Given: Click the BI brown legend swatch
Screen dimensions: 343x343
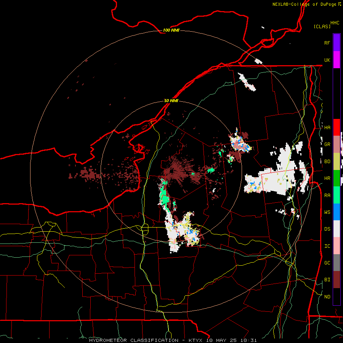Looking at the screenshot, I should (x=337, y=280).
